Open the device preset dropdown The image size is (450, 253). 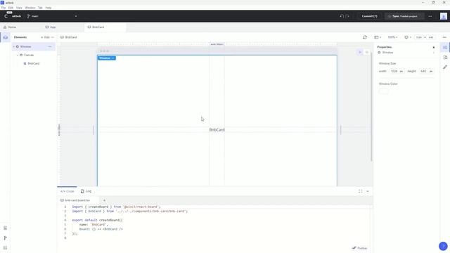pos(408,37)
